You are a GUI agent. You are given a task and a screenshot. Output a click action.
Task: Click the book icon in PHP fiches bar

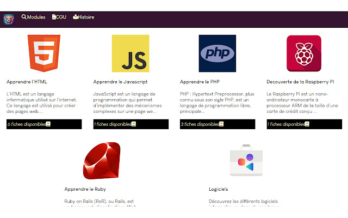click(221, 124)
